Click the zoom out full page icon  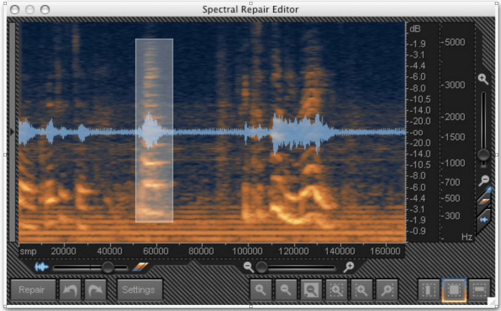point(311,290)
